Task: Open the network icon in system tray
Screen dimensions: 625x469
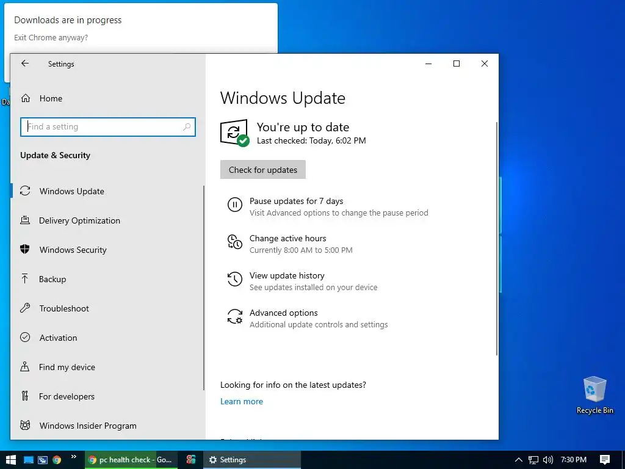Action: click(533, 460)
